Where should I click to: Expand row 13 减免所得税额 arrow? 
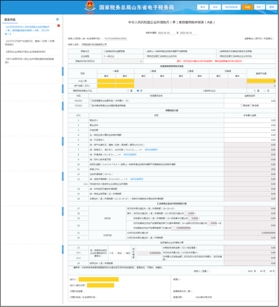[x=127, y=179]
